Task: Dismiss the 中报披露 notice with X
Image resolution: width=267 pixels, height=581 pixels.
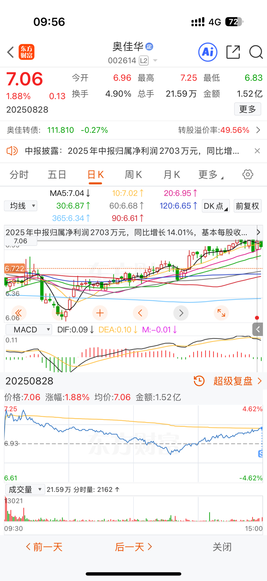Action: click(x=257, y=151)
